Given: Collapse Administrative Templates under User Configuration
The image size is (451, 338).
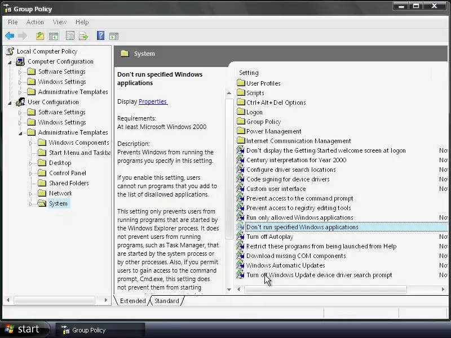Looking at the screenshot, I should [x=20, y=133].
